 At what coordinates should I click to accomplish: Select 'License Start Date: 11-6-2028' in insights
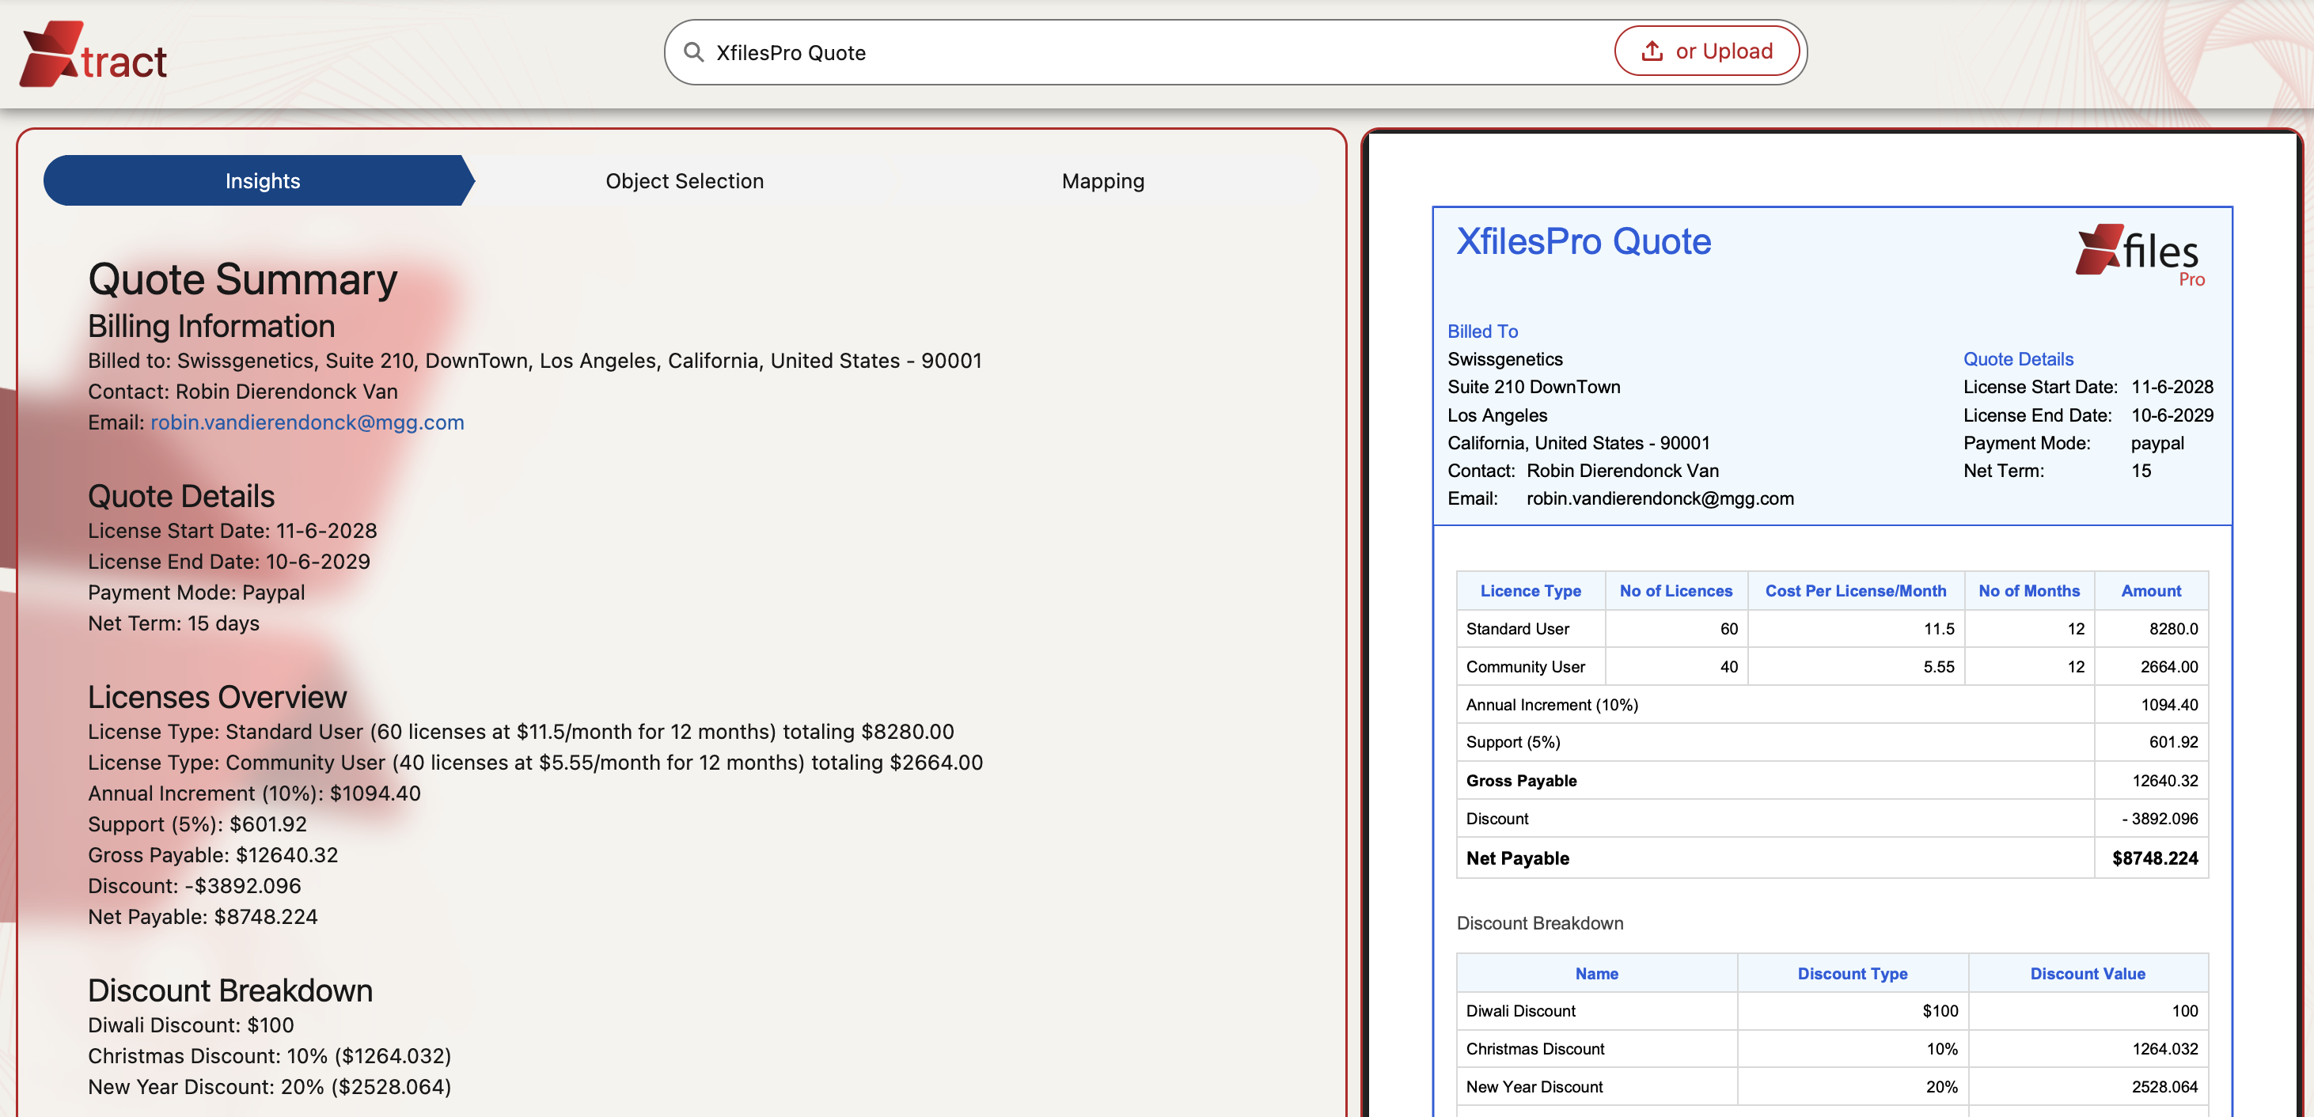point(233,531)
